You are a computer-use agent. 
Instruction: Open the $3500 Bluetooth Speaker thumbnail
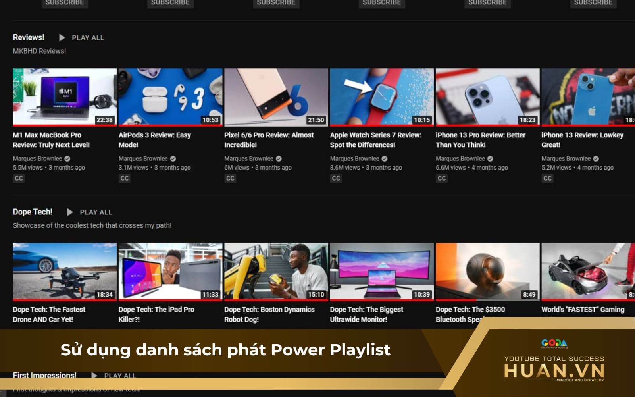pos(488,272)
